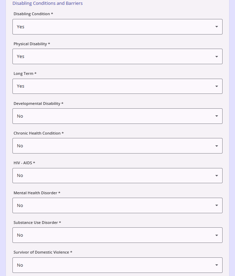This screenshot has width=235, height=276.
Task: Click the Substance Use Disorder caret icon
Action: coord(217,235)
